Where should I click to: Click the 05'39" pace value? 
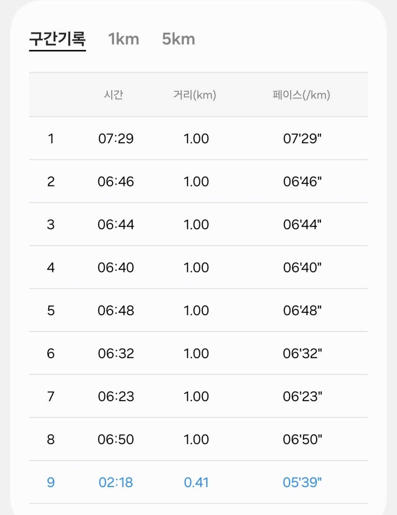[302, 482]
